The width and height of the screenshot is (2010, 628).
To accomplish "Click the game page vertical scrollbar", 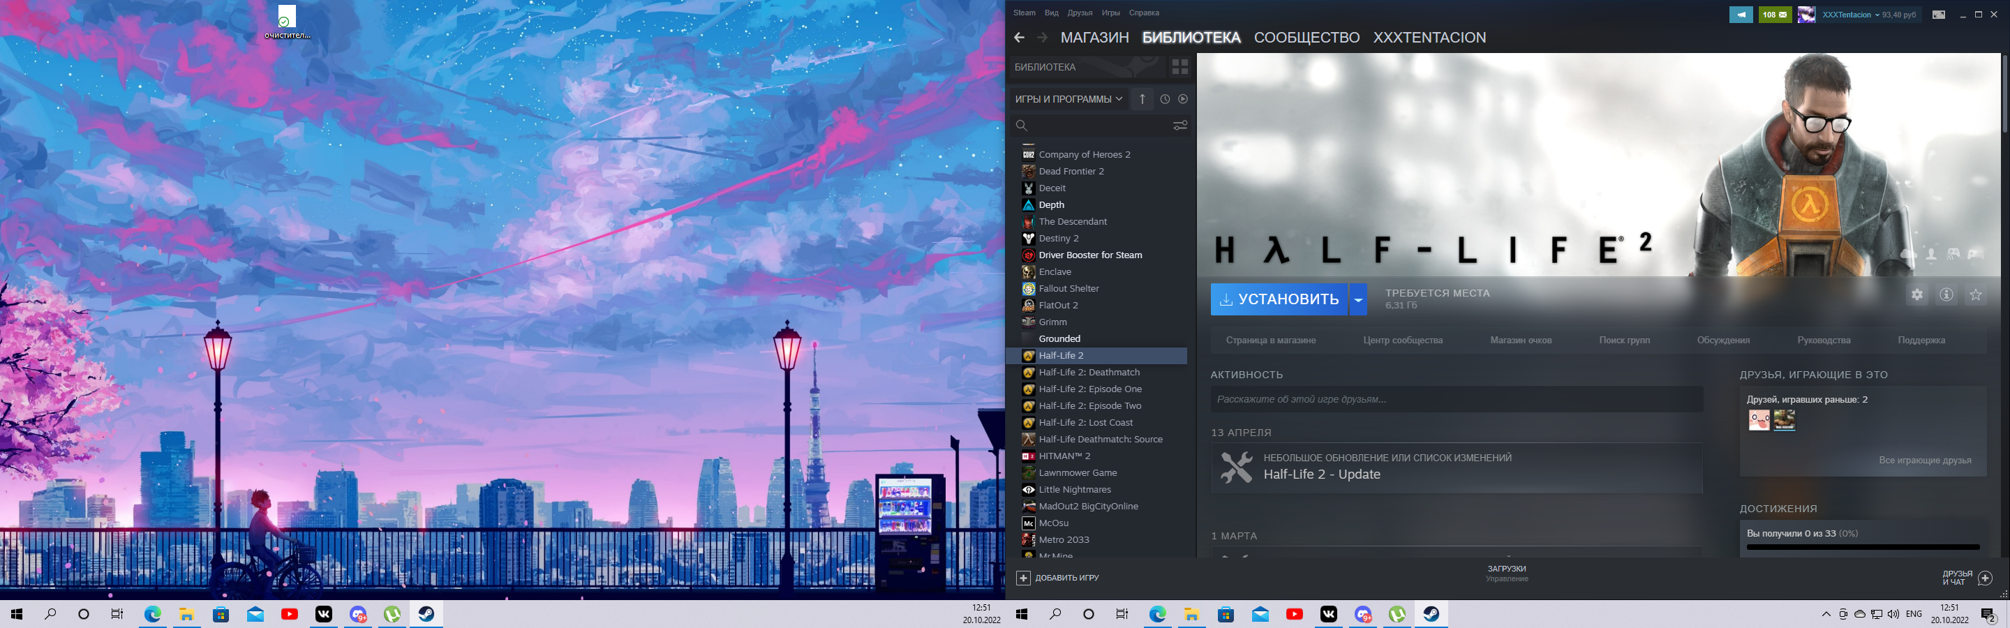I will click(2005, 94).
